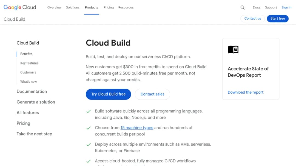Image resolution: width=296 pixels, height=166 pixels.
Task: Open Pricing in the sidebar
Action: click(23, 123)
